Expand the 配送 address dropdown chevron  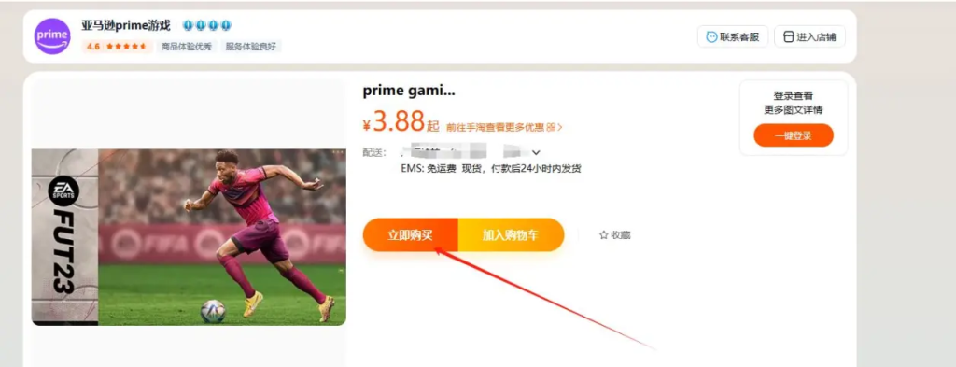click(x=537, y=152)
